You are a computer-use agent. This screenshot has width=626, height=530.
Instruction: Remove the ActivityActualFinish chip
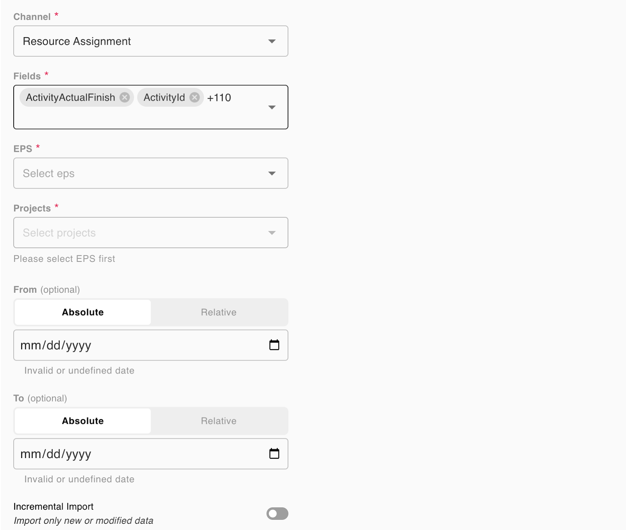(124, 97)
